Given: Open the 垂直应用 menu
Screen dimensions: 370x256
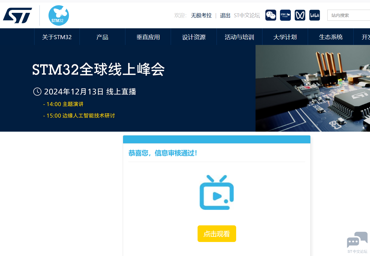Looking at the screenshot, I should click(x=148, y=37).
